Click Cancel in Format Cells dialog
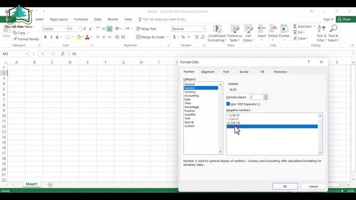Screen dimensions: 356x200 click(313, 187)
